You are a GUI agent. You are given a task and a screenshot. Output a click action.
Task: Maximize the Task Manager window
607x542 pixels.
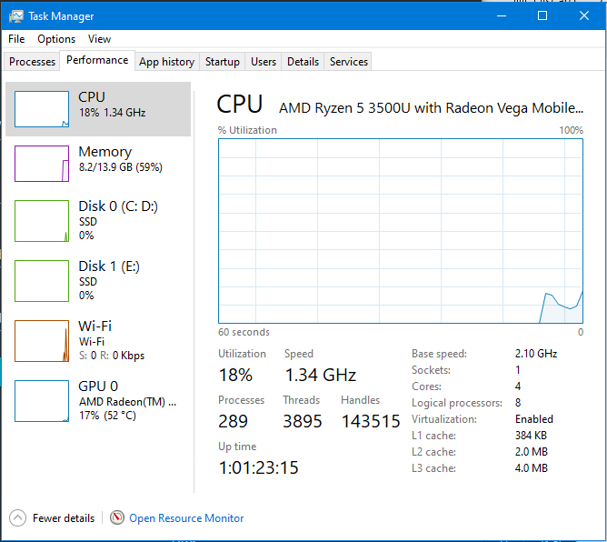pyautogui.click(x=542, y=15)
